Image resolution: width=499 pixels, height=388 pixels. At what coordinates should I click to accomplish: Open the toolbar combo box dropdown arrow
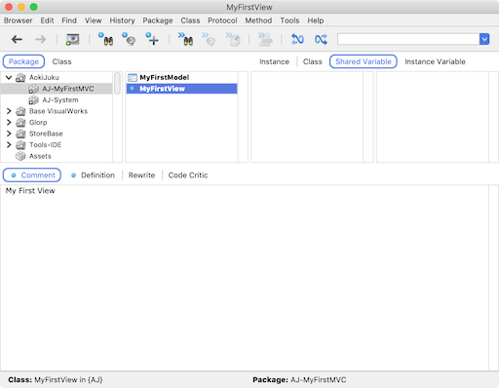pyautogui.click(x=484, y=39)
